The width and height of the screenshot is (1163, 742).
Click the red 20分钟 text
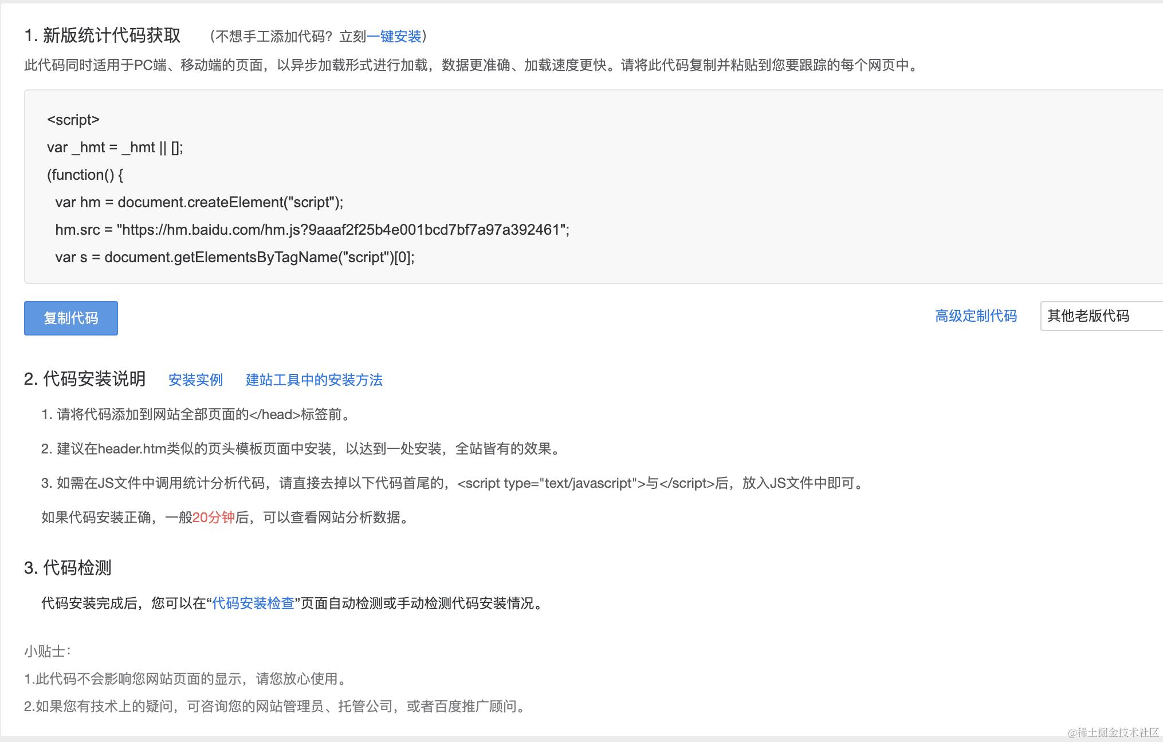(214, 518)
